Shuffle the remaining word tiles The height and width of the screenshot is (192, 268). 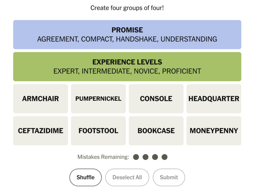click(85, 177)
